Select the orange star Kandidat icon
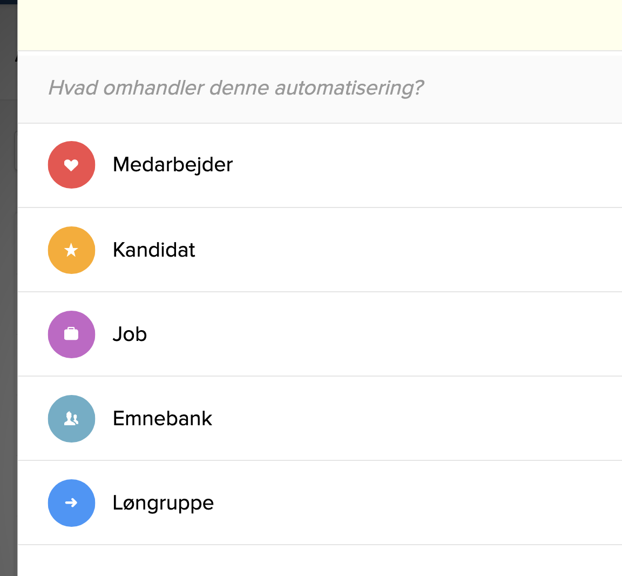This screenshot has width=622, height=576. click(x=71, y=250)
